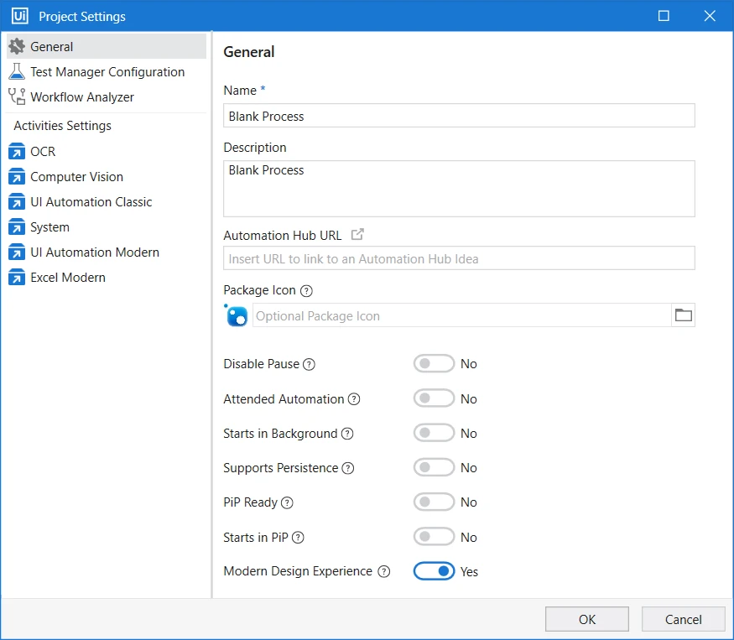The width and height of the screenshot is (734, 640).
Task: Click the Workflow Analyzer stethoscope icon
Action: (x=17, y=96)
